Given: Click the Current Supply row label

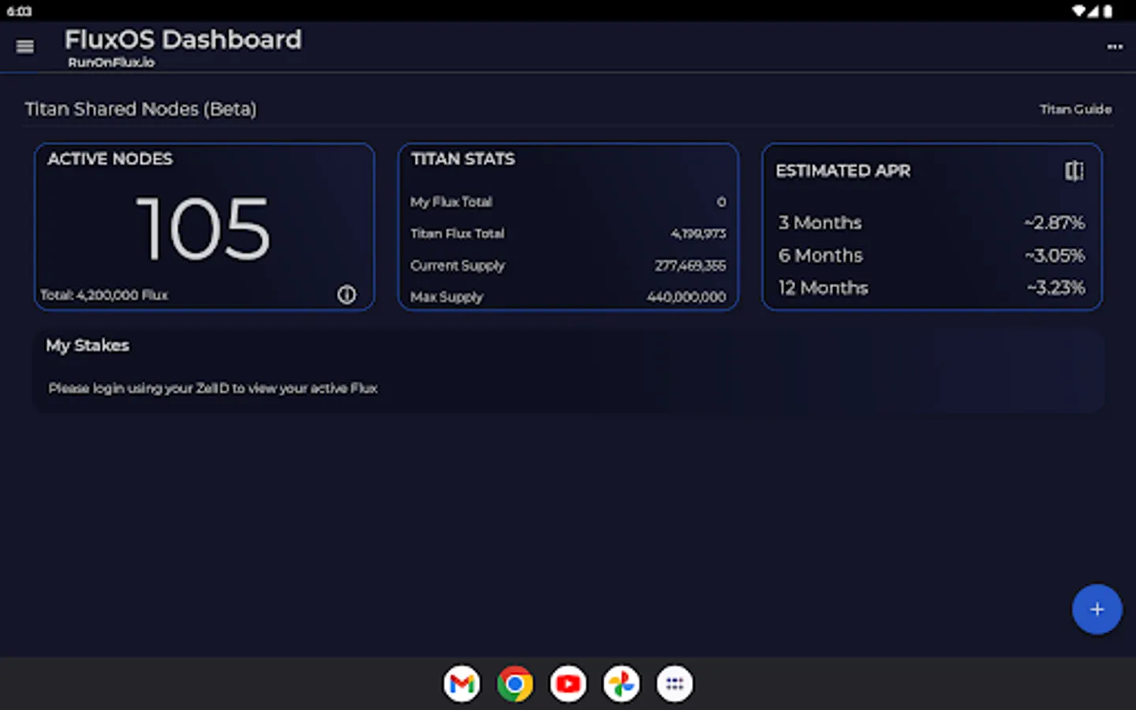Looking at the screenshot, I should [458, 266].
